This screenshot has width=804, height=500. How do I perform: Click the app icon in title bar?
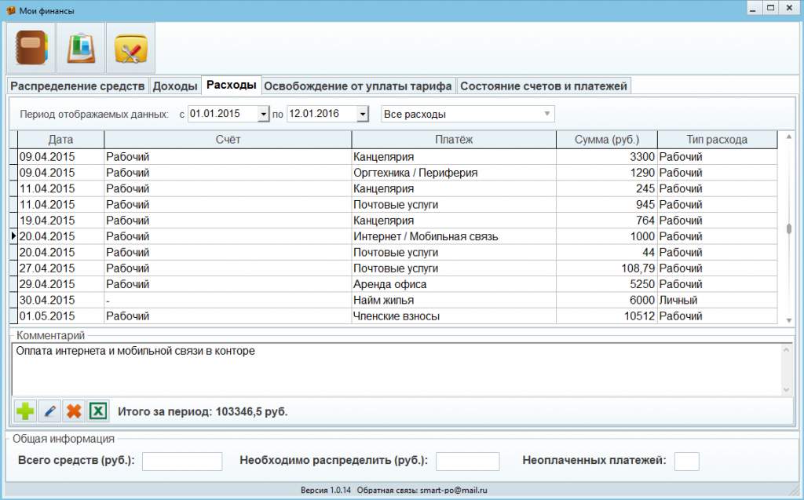pos(11,10)
